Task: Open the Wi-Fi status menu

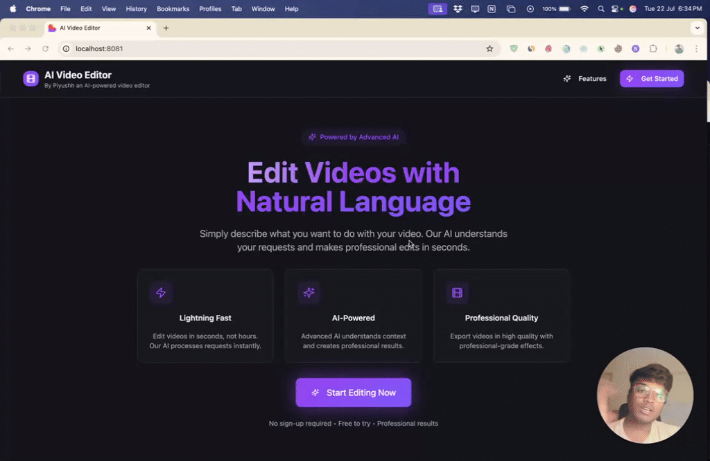Action: point(584,9)
